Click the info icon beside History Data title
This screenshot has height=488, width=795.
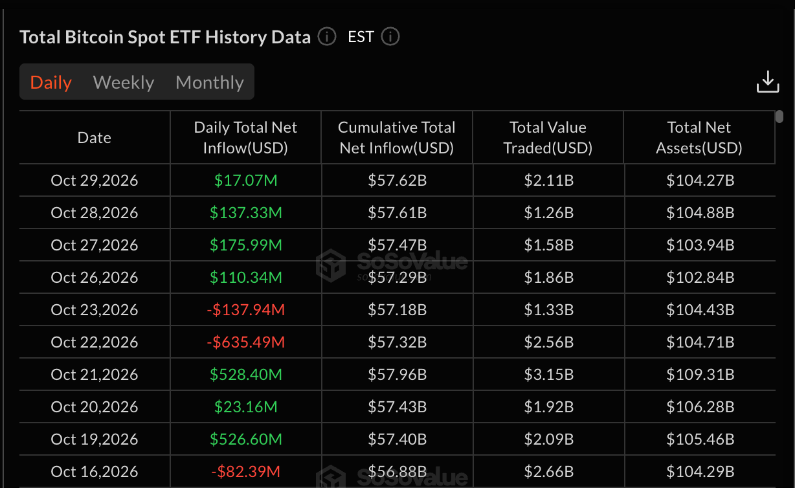[327, 37]
